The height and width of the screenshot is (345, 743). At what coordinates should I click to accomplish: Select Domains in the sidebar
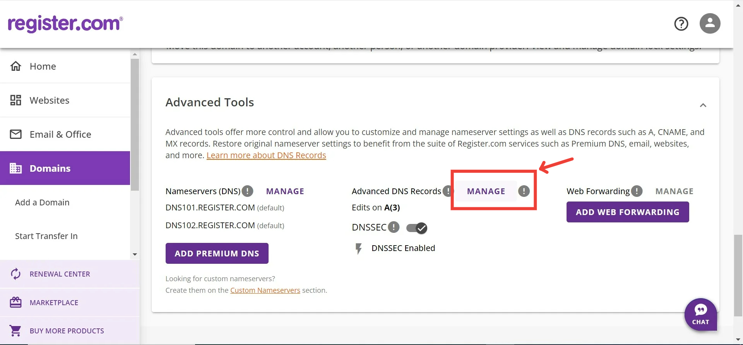[x=65, y=168]
